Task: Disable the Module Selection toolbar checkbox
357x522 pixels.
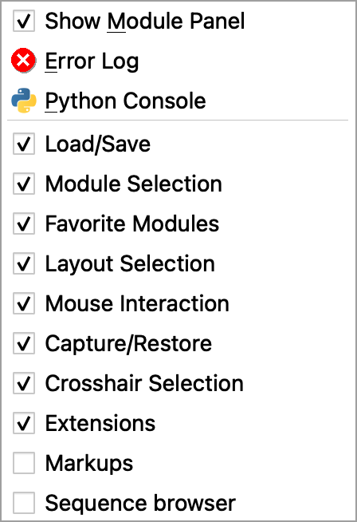Action: point(24,184)
